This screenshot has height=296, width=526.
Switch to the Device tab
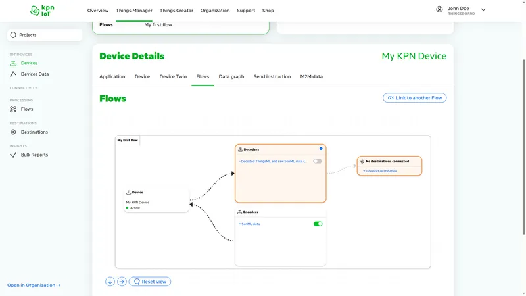coord(142,76)
